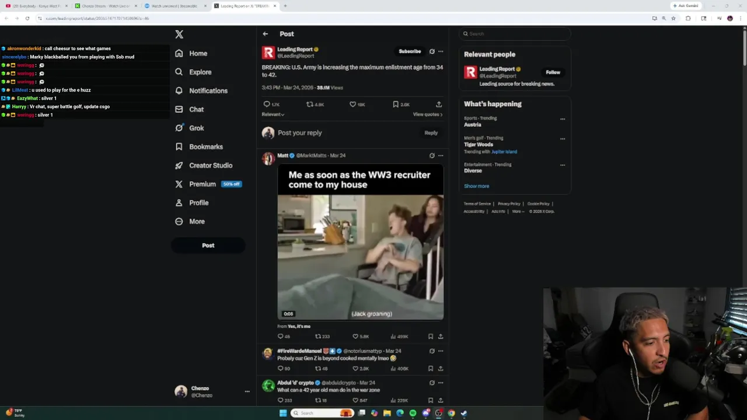Screen dimensions: 747x420
Task: Click reply icon on the main post
Action: tap(267, 104)
